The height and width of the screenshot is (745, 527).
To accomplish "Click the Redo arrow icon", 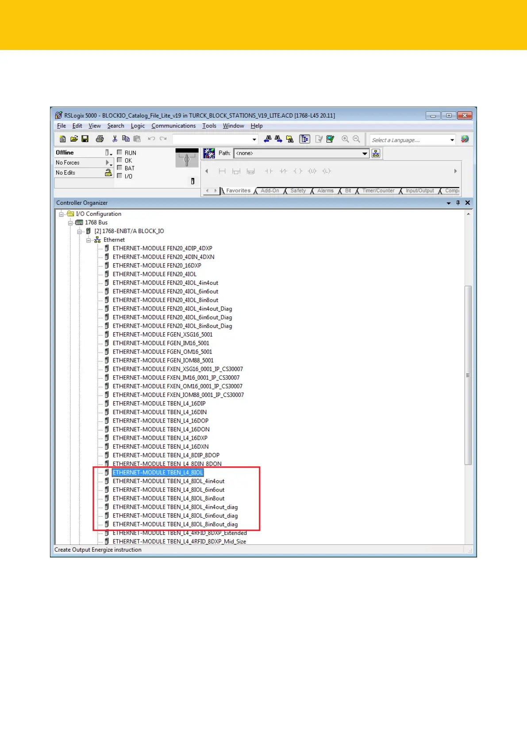I will (x=163, y=139).
